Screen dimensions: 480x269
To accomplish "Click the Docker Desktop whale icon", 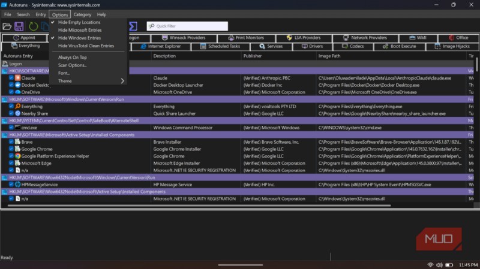I will tap(18, 85).
